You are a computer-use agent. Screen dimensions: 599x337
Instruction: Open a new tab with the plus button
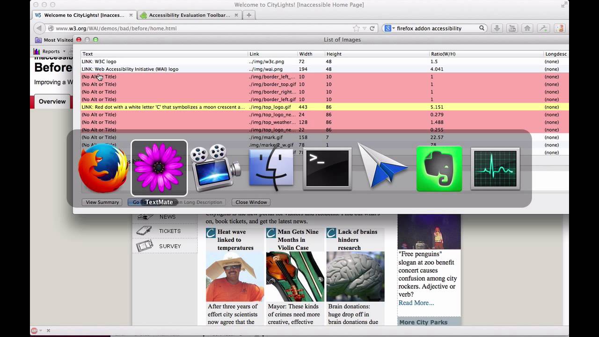[x=249, y=15]
